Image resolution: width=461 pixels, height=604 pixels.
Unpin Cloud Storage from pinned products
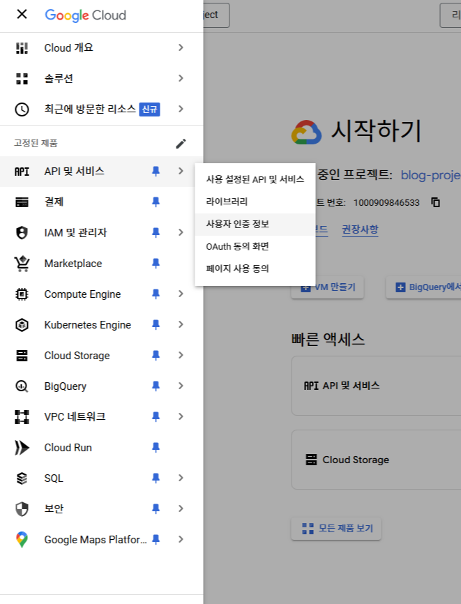tap(156, 355)
